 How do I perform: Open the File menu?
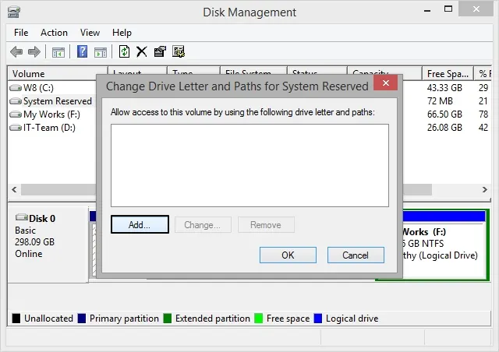[x=21, y=33]
